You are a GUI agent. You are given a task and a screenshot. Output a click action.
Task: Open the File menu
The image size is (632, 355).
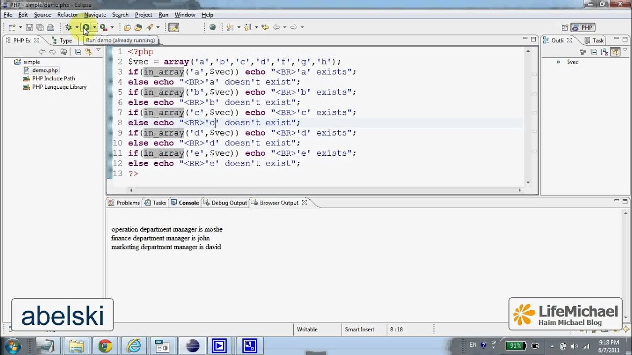pos(8,15)
